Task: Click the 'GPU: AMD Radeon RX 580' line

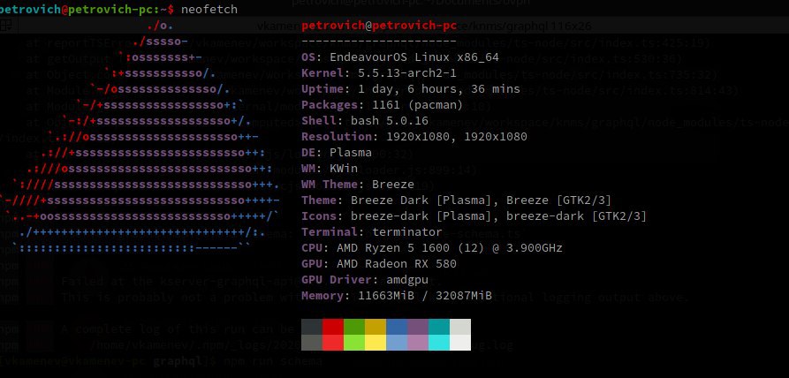Action: pyautogui.click(x=379, y=264)
